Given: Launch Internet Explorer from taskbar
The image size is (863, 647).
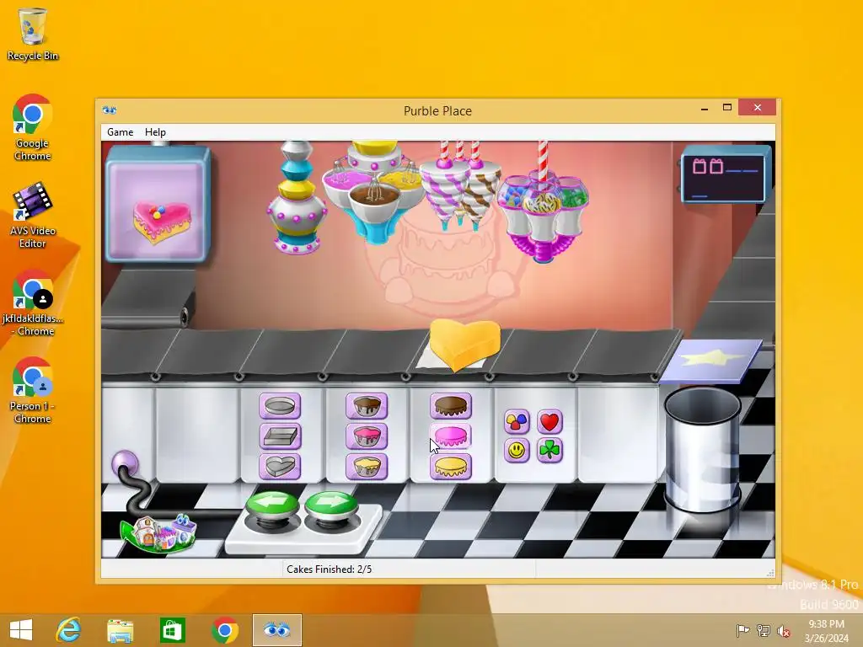Looking at the screenshot, I should point(68,630).
